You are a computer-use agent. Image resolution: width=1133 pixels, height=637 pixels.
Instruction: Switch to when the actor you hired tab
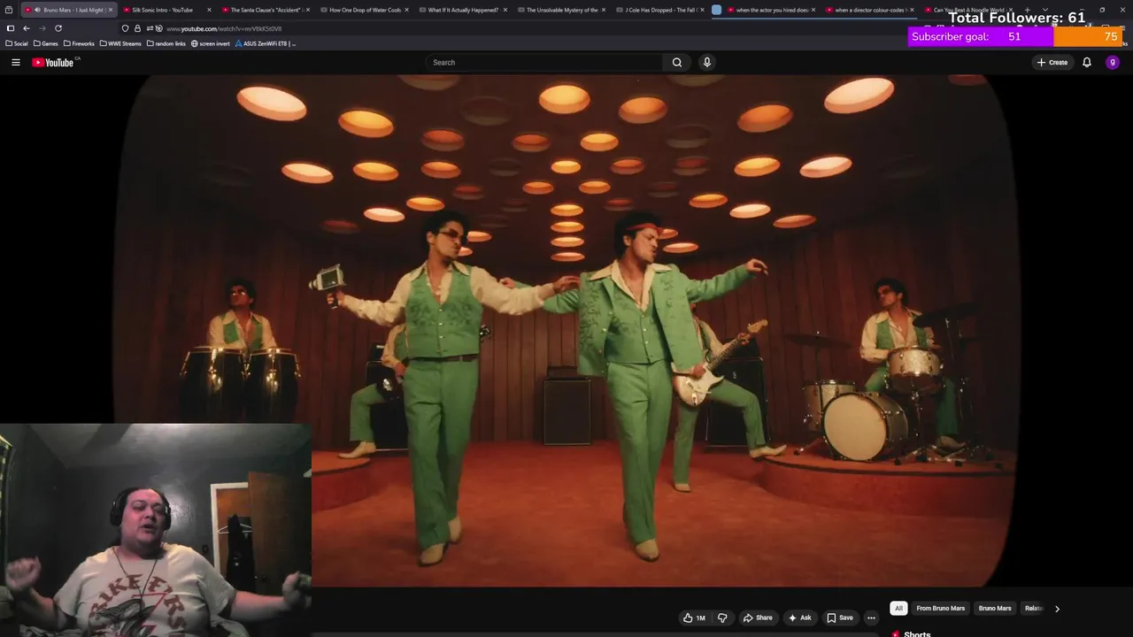click(772, 10)
